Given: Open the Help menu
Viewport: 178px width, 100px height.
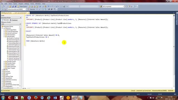Looking at the screenshot, I should (x=44, y=4).
